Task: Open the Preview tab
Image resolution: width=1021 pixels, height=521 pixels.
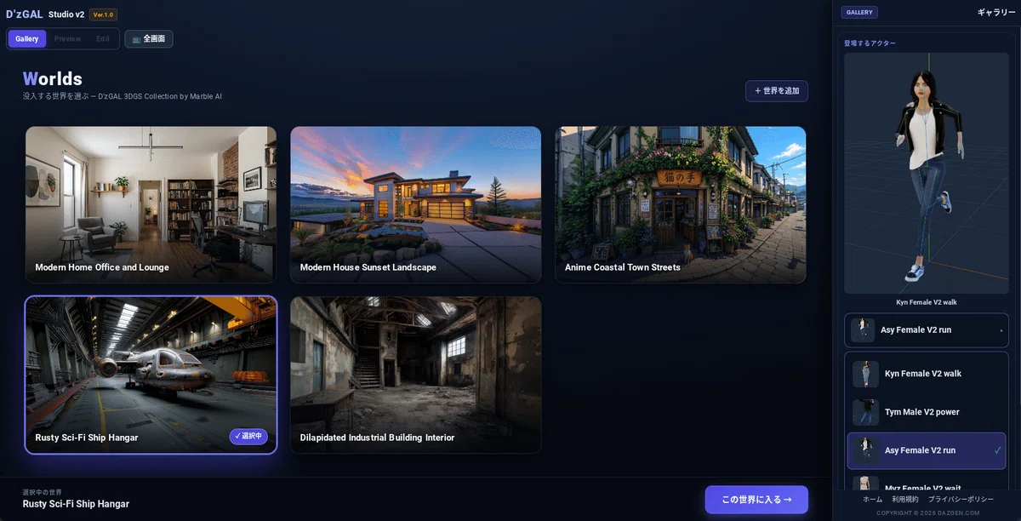Action: click(x=67, y=39)
